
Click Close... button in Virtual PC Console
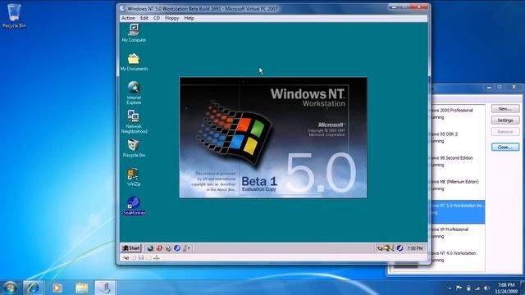click(x=505, y=147)
